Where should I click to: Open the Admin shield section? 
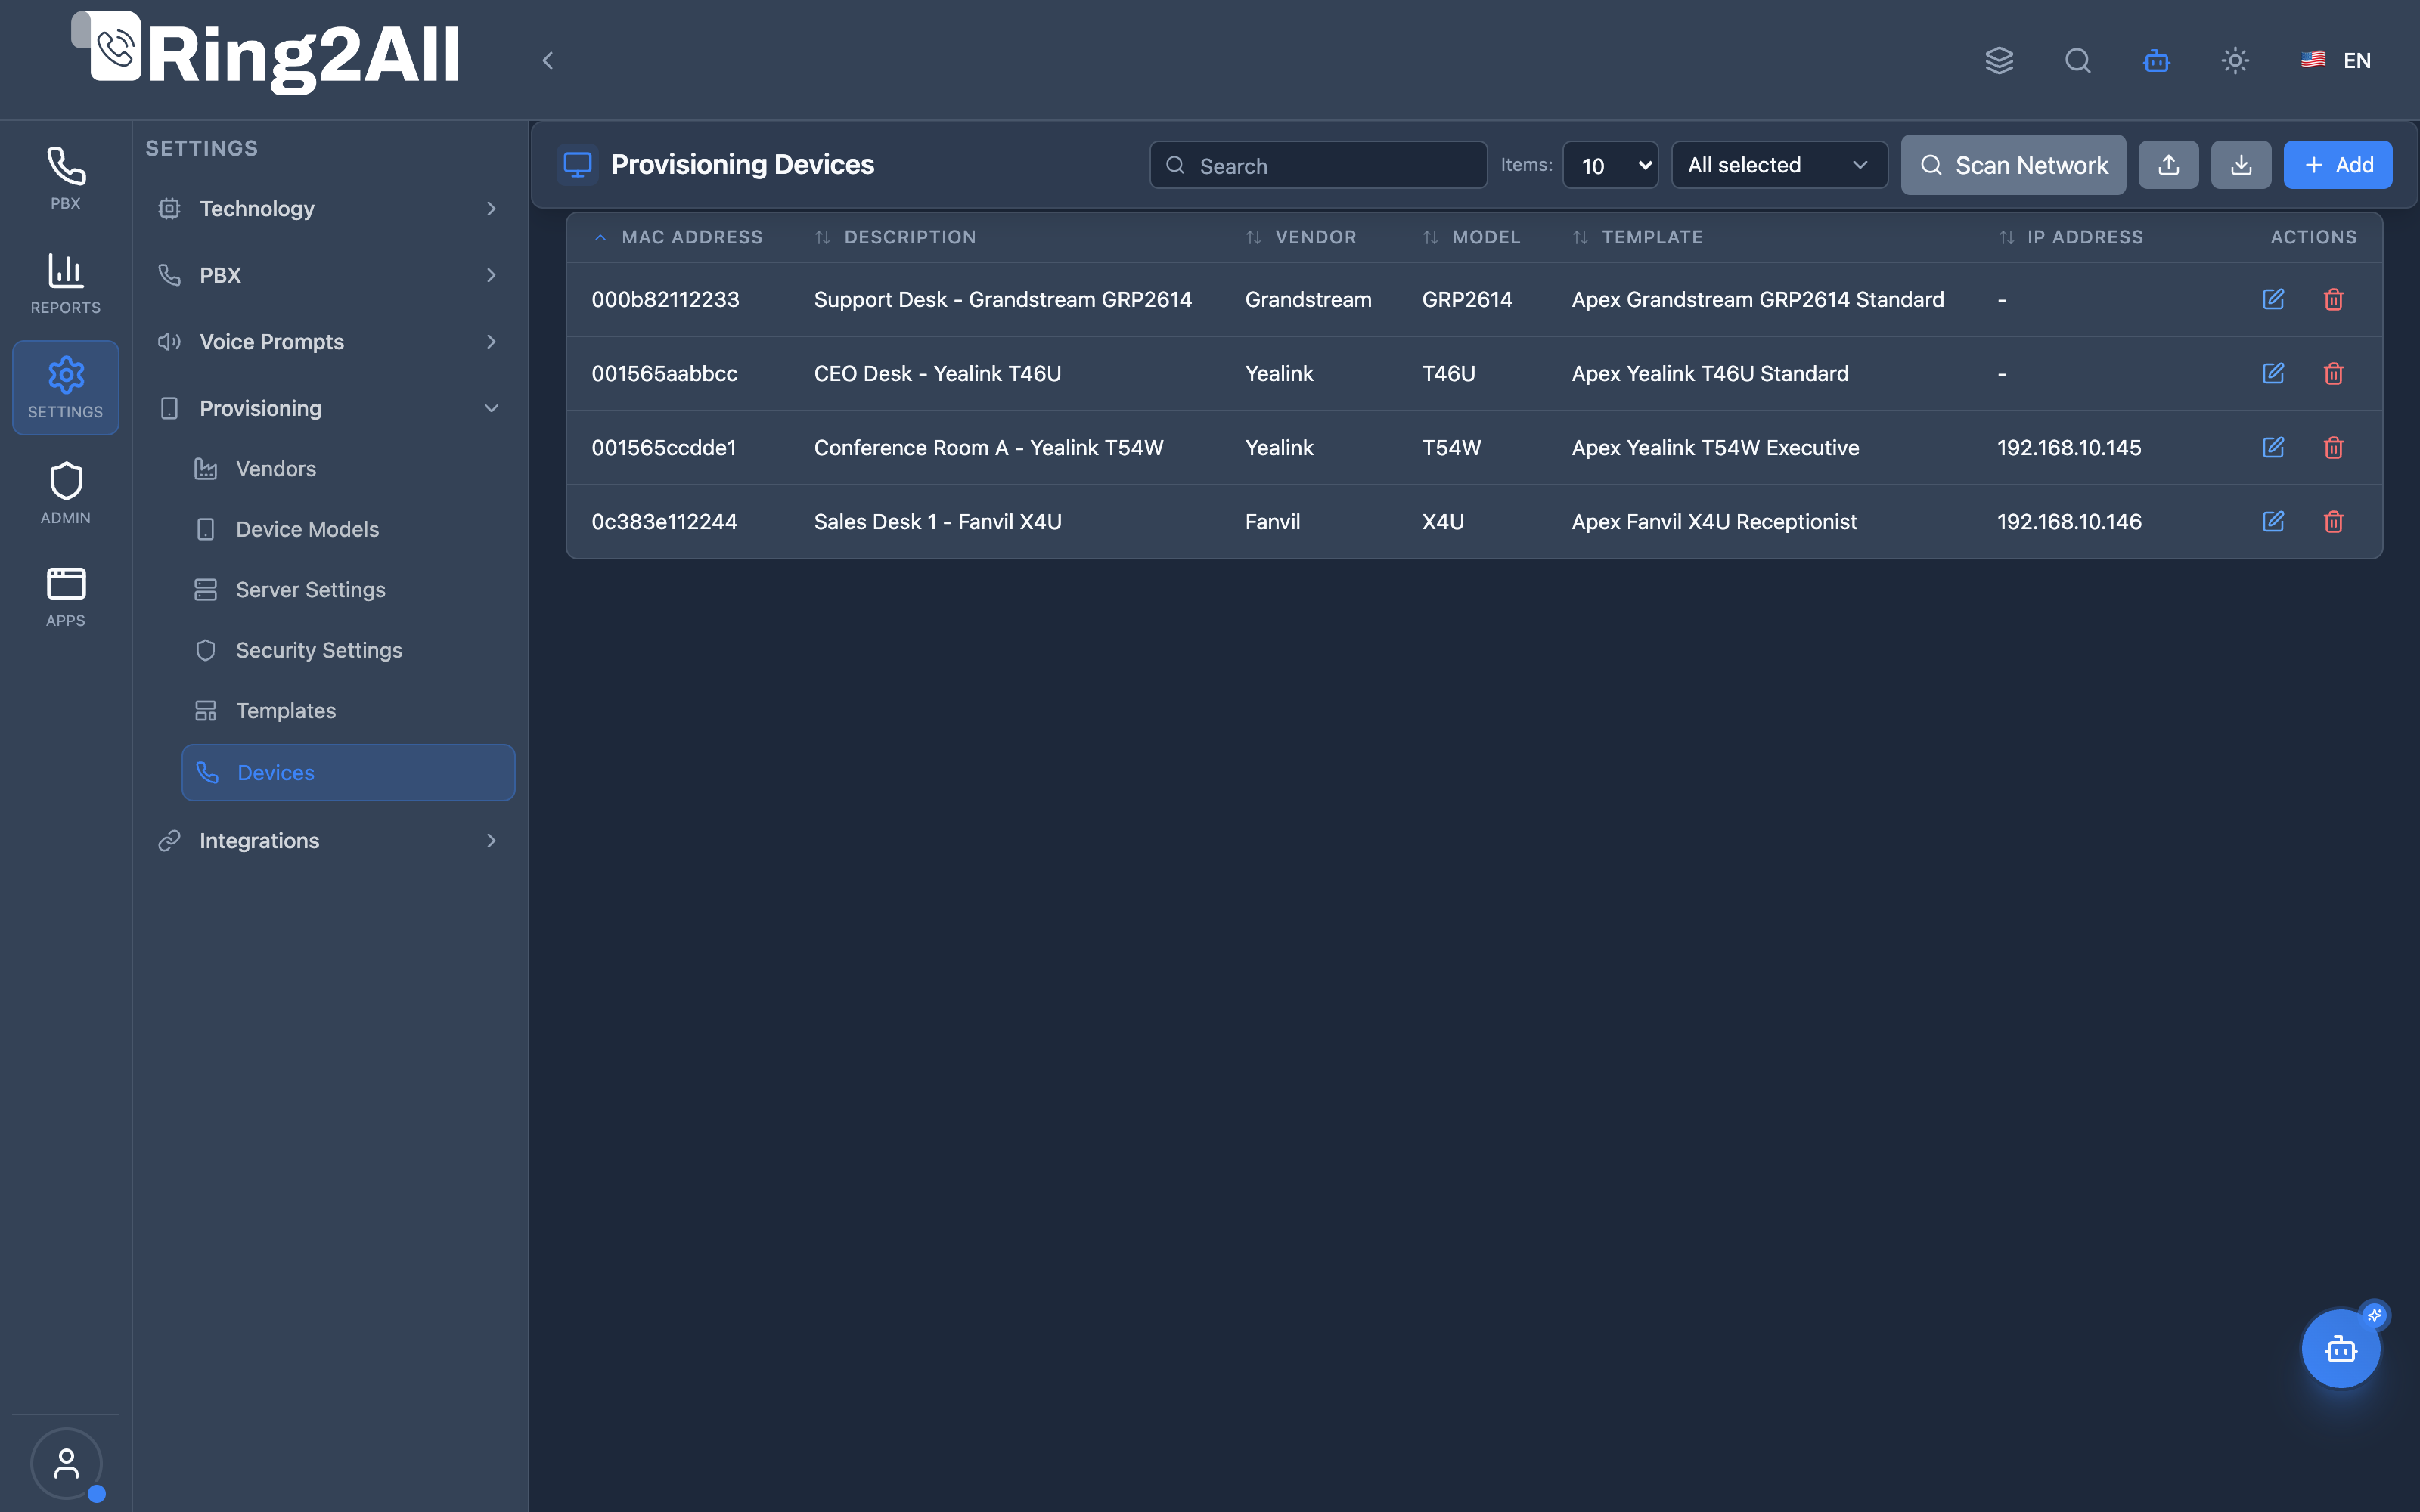[65, 493]
